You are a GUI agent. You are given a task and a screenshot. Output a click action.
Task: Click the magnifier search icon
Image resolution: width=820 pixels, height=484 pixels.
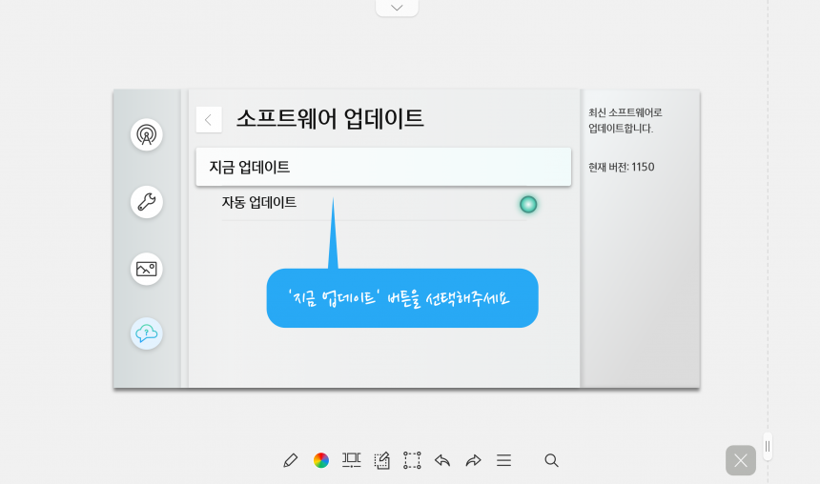(551, 460)
